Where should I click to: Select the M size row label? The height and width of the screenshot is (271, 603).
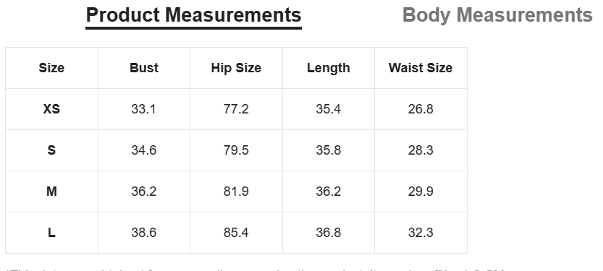pyautogui.click(x=51, y=192)
